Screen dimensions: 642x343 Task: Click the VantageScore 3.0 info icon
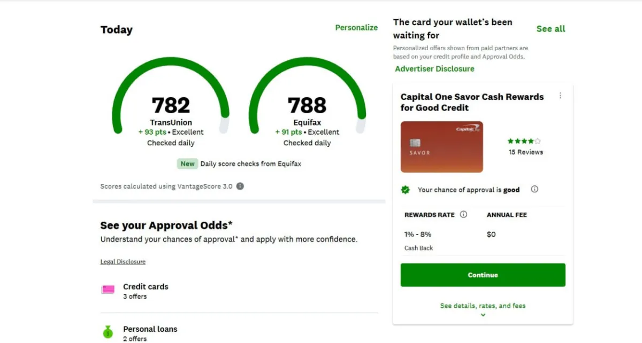point(240,186)
